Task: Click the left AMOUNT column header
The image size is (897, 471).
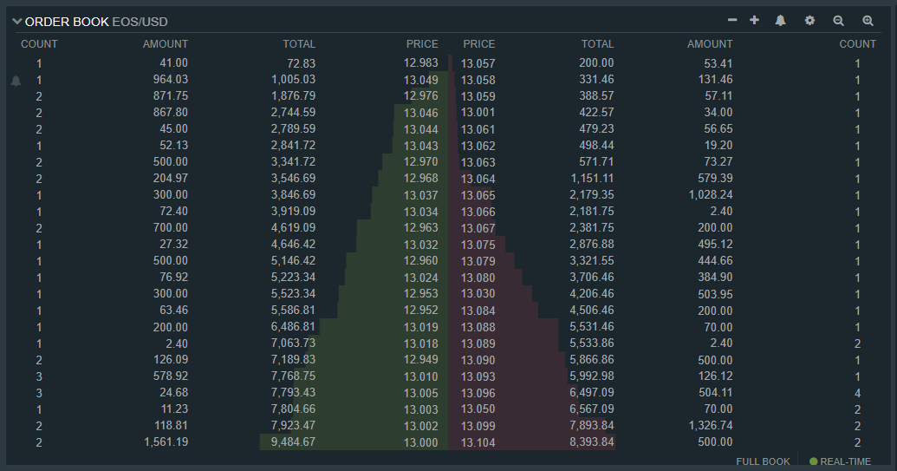Action: 166,44
